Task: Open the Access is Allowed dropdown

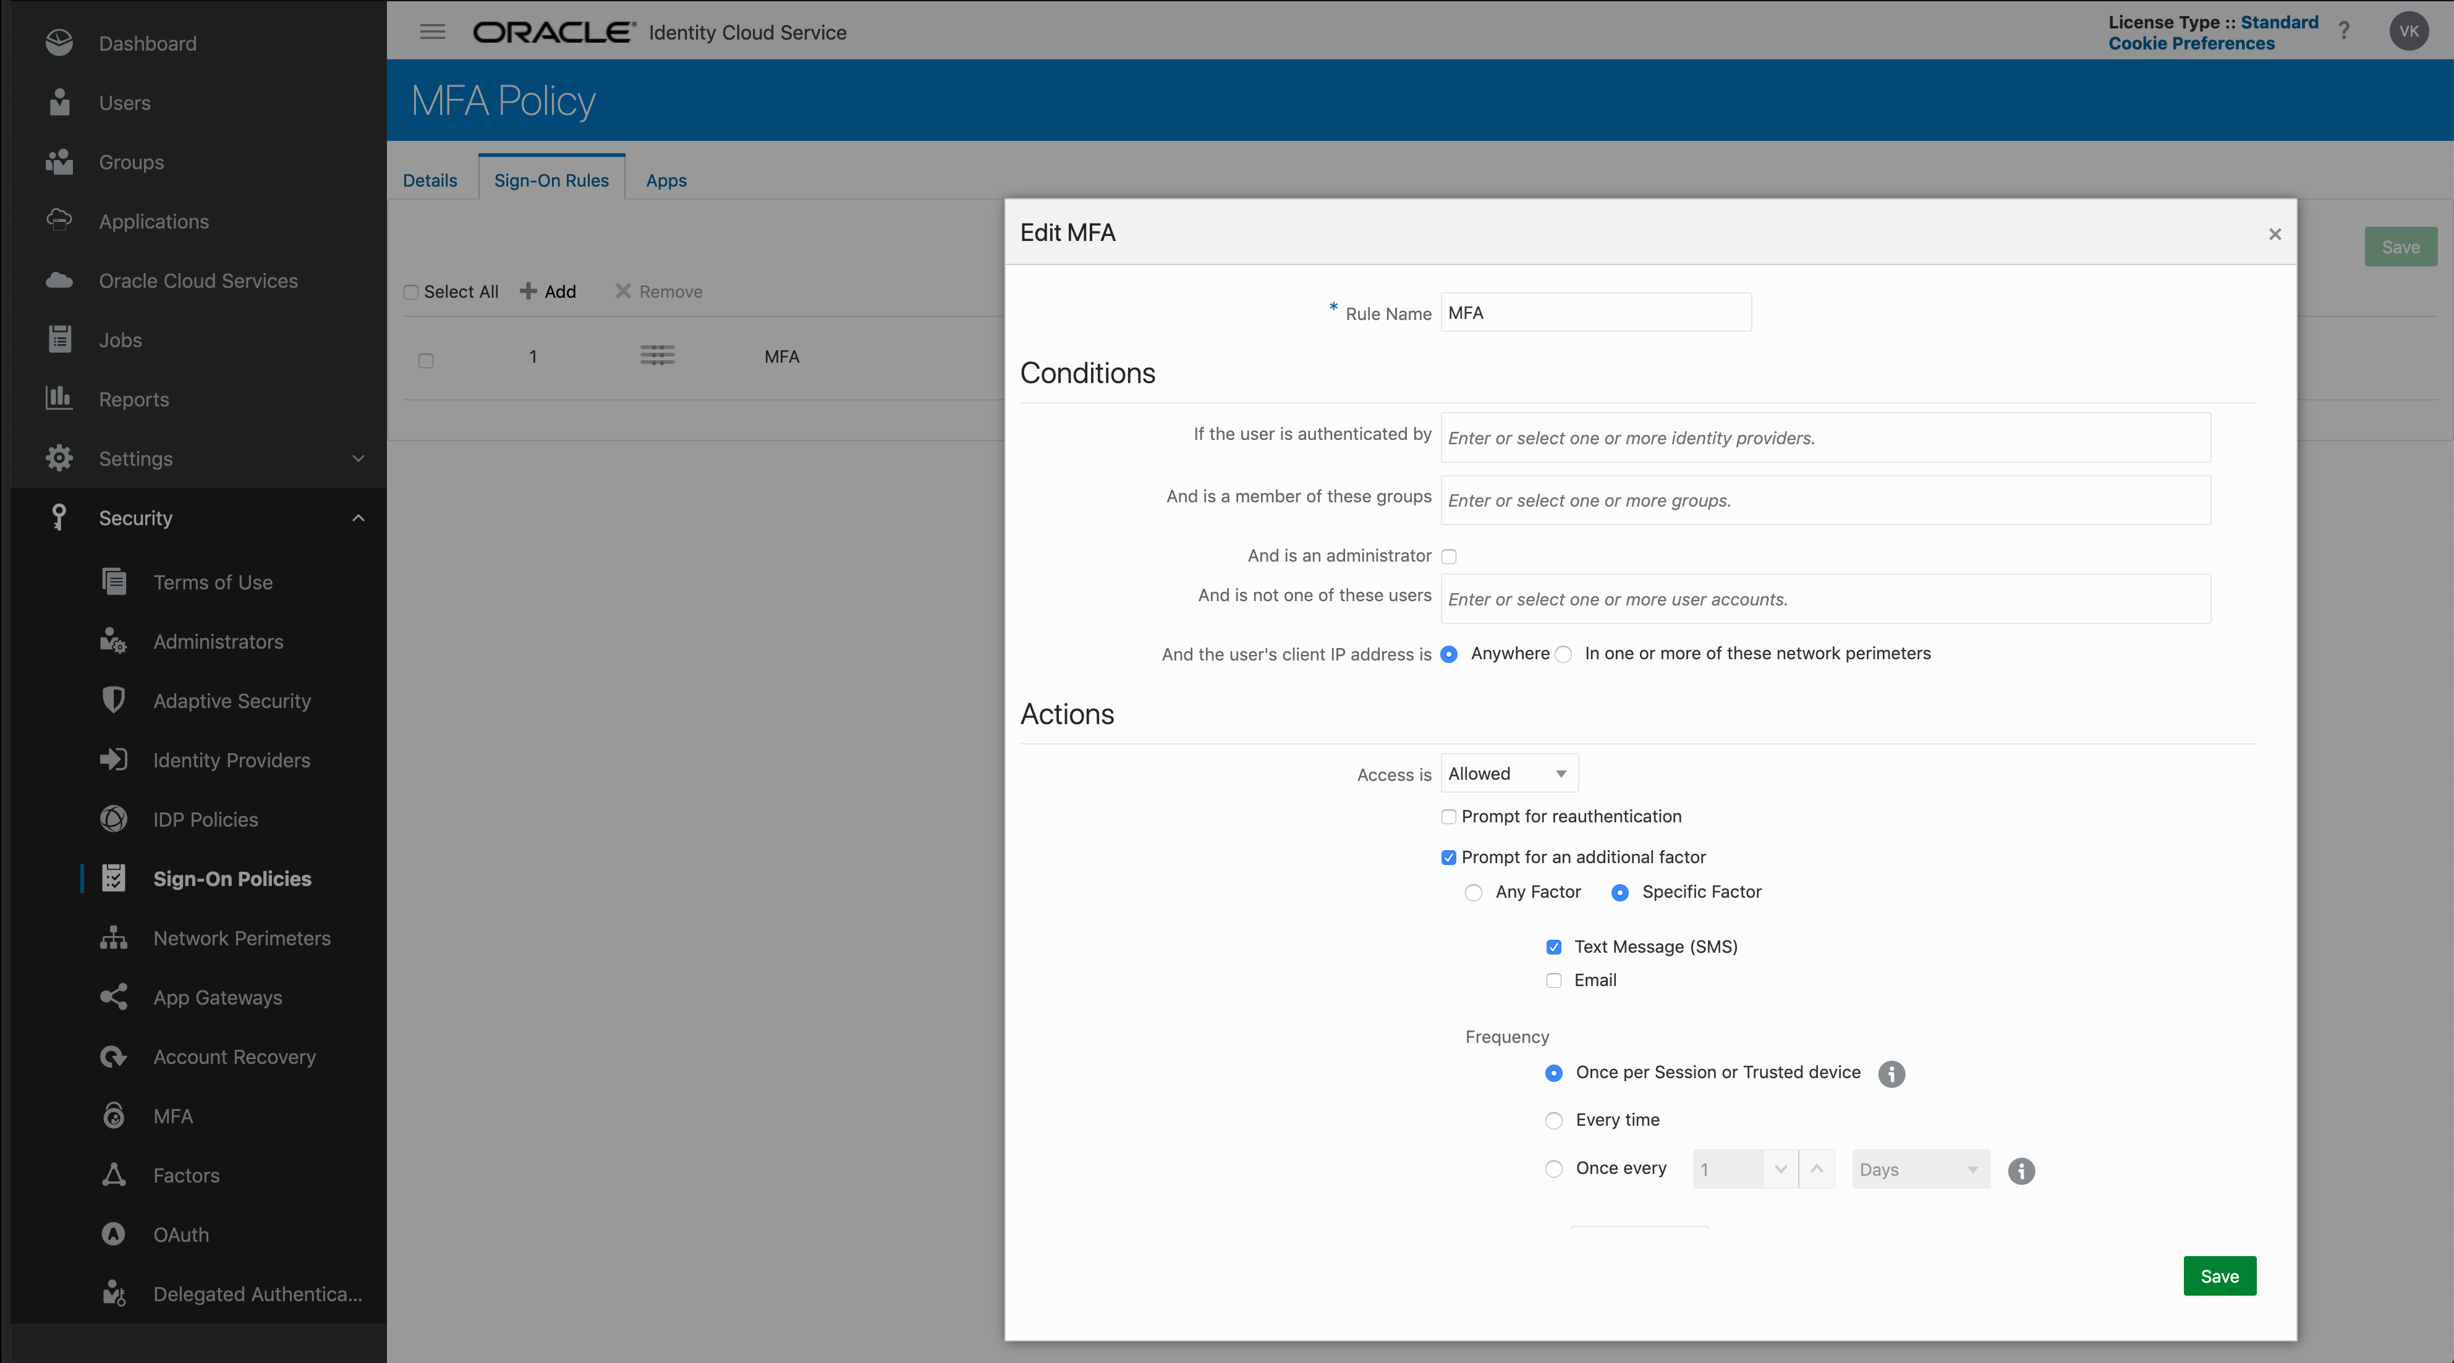Action: click(x=1509, y=774)
